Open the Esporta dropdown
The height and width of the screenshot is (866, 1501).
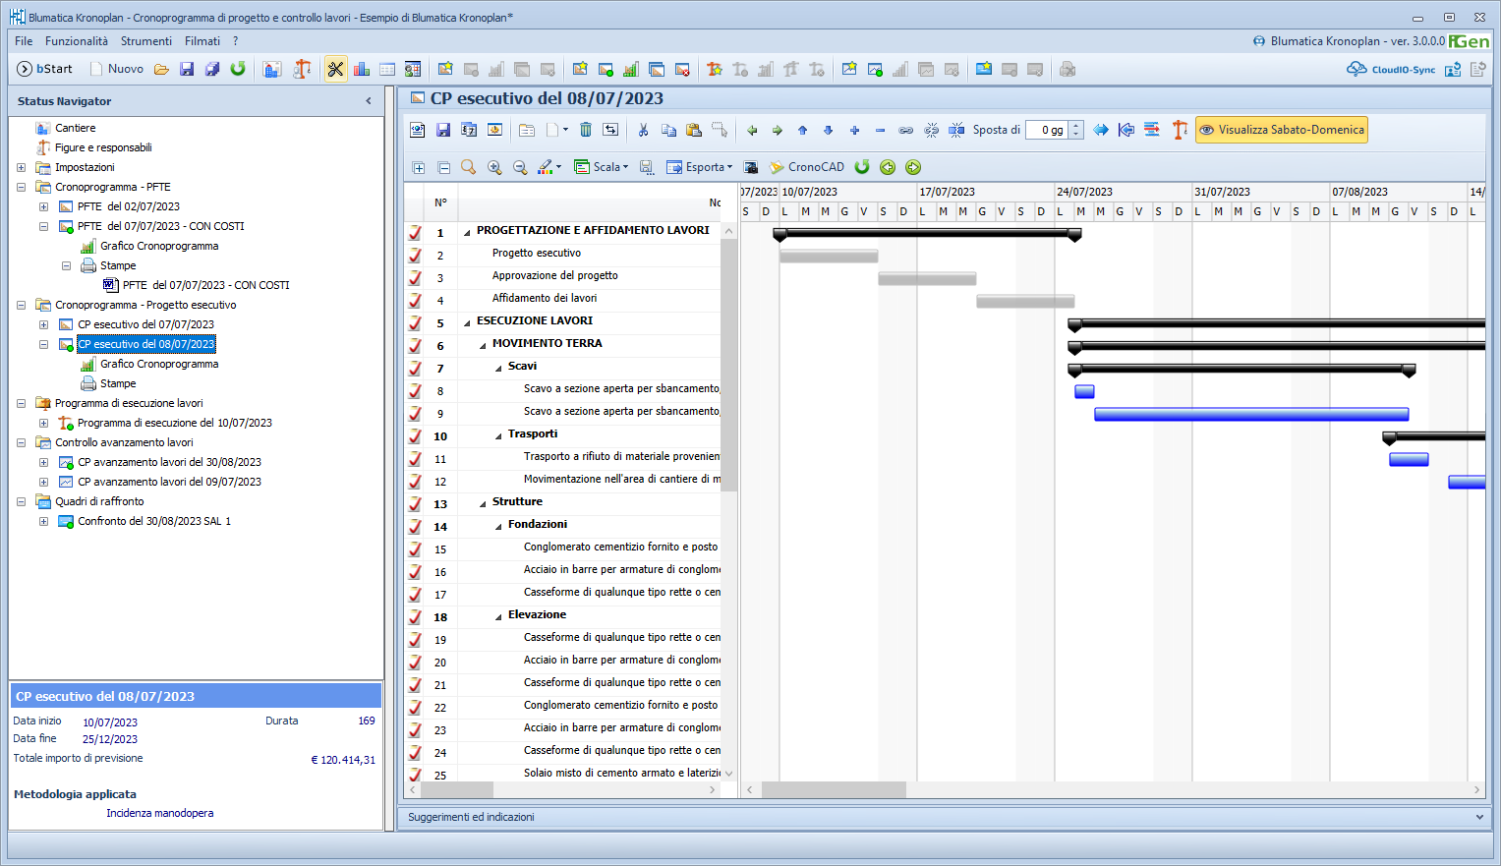tap(700, 167)
